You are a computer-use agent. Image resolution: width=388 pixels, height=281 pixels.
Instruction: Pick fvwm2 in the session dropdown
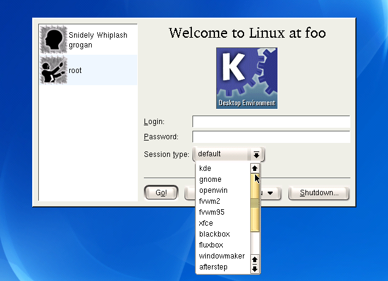[x=209, y=201]
